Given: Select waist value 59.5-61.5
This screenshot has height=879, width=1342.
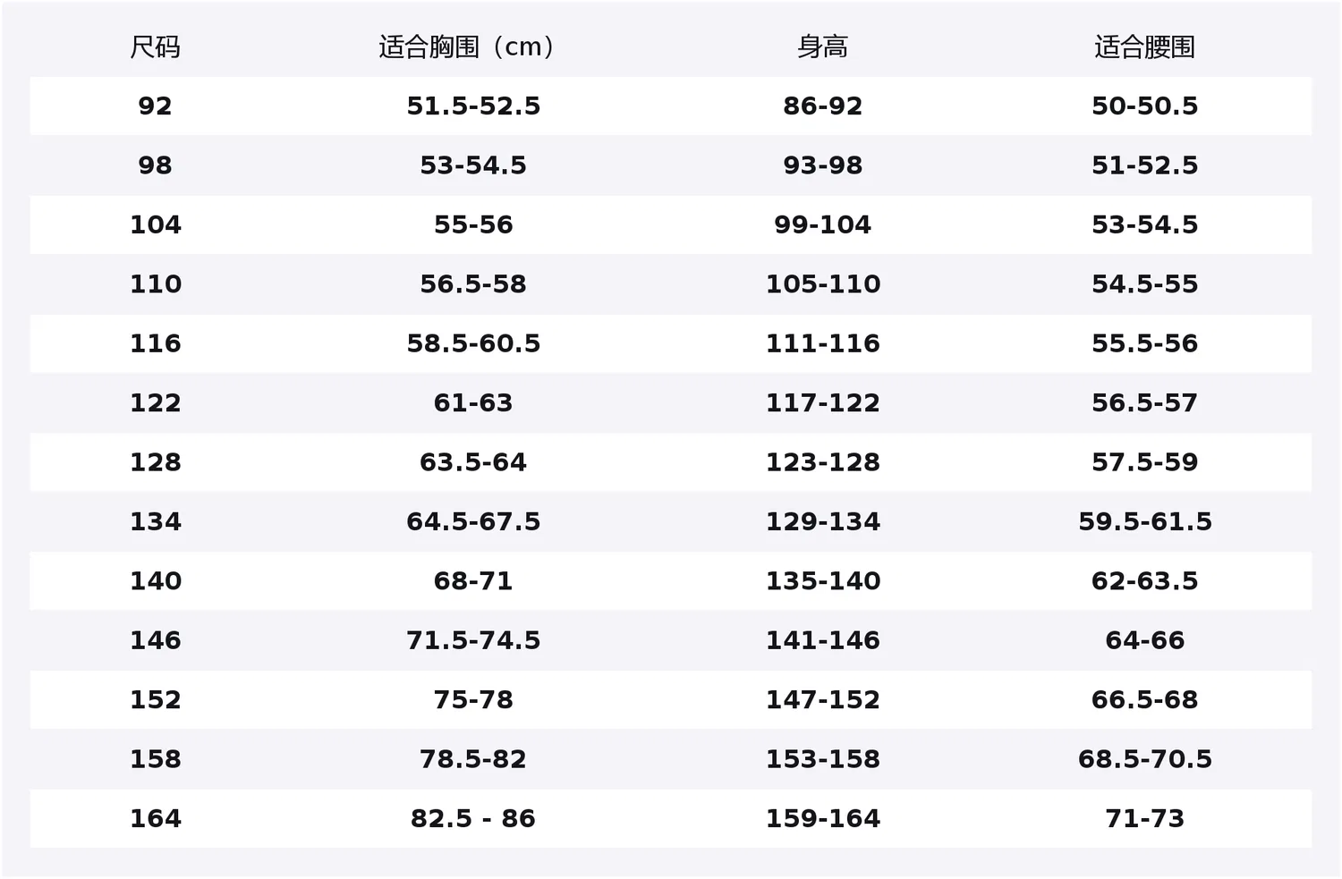Looking at the screenshot, I should point(1144,521).
